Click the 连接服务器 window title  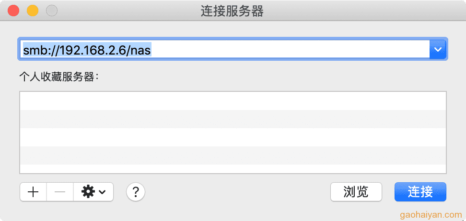tap(232, 11)
